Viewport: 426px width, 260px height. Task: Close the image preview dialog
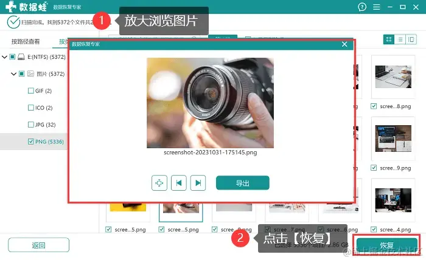click(344, 44)
